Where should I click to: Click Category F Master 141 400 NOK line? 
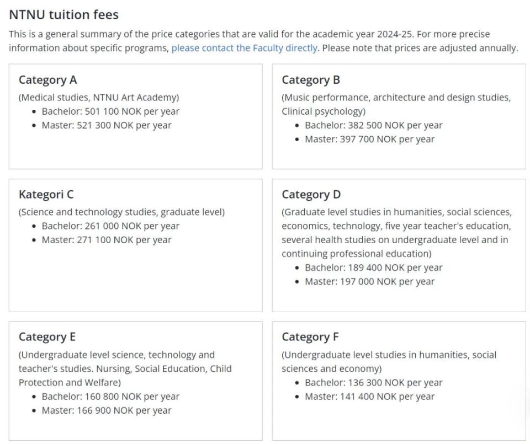[369, 397]
